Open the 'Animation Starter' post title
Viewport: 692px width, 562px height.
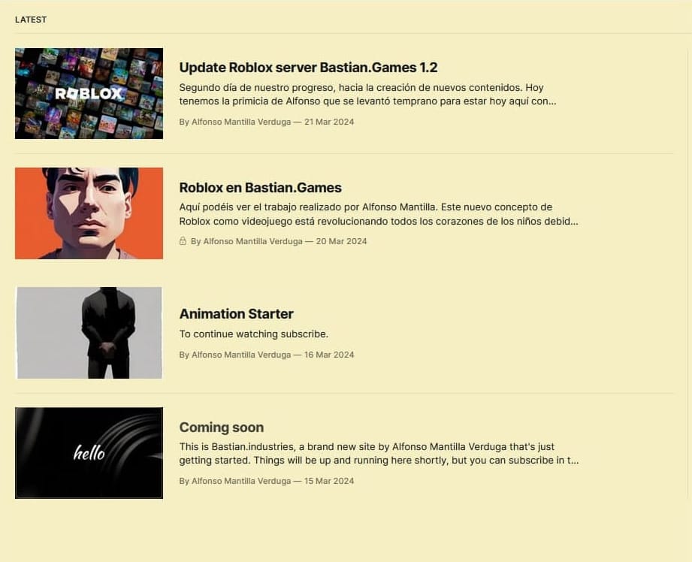[236, 314]
